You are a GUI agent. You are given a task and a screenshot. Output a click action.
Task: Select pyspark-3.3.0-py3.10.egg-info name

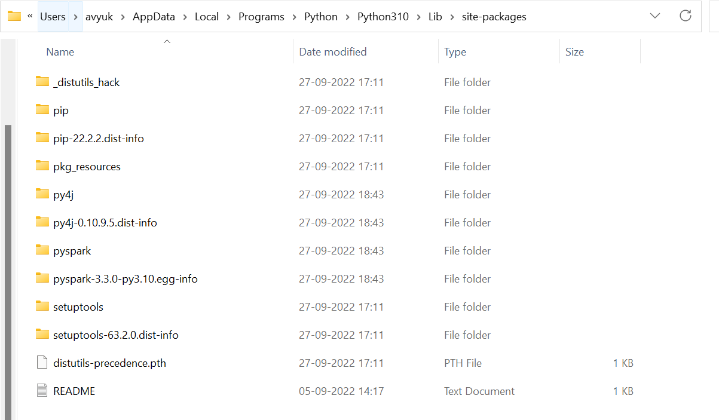[x=125, y=278]
